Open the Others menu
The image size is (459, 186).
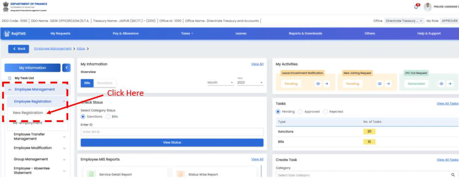370,34
